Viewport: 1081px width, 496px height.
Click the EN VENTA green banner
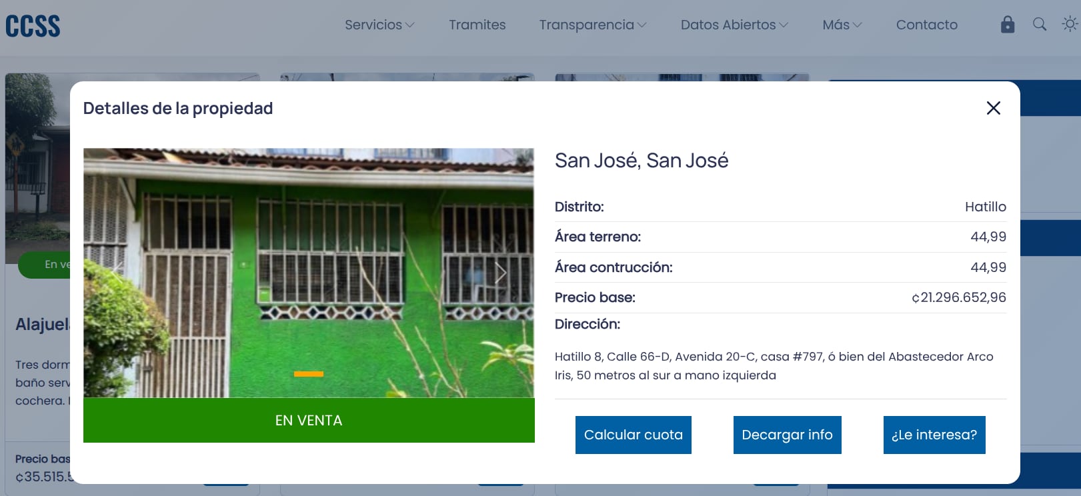[309, 420]
